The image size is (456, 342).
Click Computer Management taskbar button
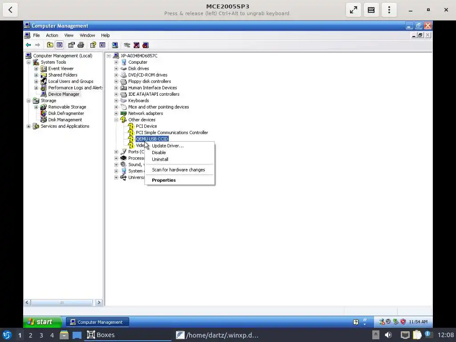pos(98,322)
